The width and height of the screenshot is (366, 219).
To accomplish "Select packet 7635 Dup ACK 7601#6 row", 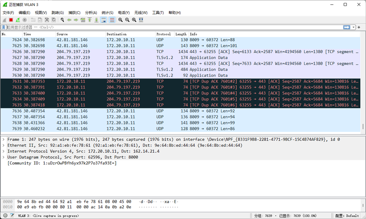I will tap(180, 105).
